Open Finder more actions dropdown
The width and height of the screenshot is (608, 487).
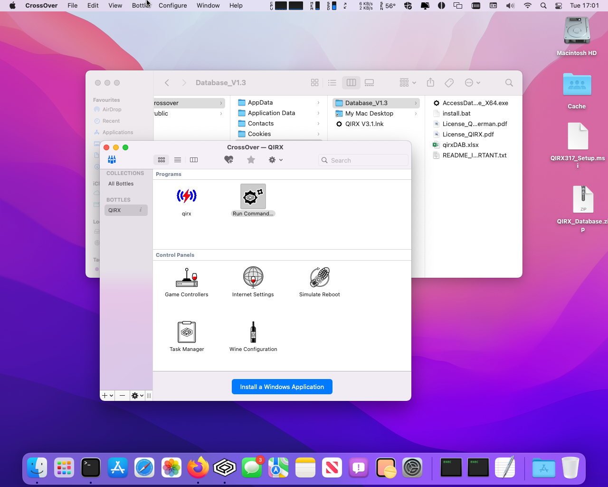[x=472, y=83]
